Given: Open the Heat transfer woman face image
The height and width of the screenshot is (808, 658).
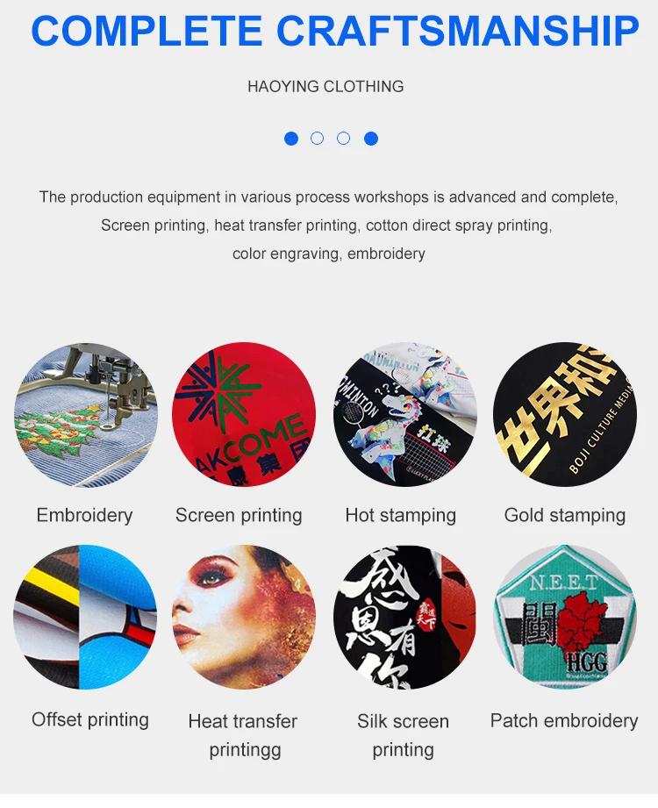Looking at the screenshot, I should (x=244, y=617).
